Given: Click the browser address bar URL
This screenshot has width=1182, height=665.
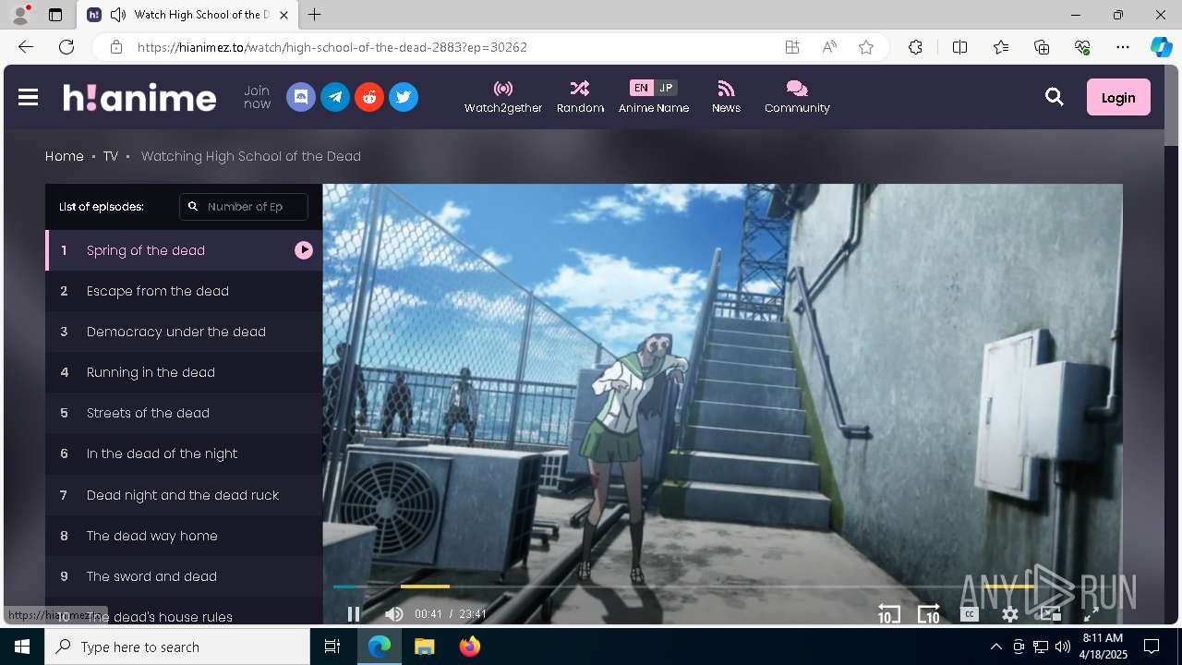Looking at the screenshot, I should click(332, 47).
